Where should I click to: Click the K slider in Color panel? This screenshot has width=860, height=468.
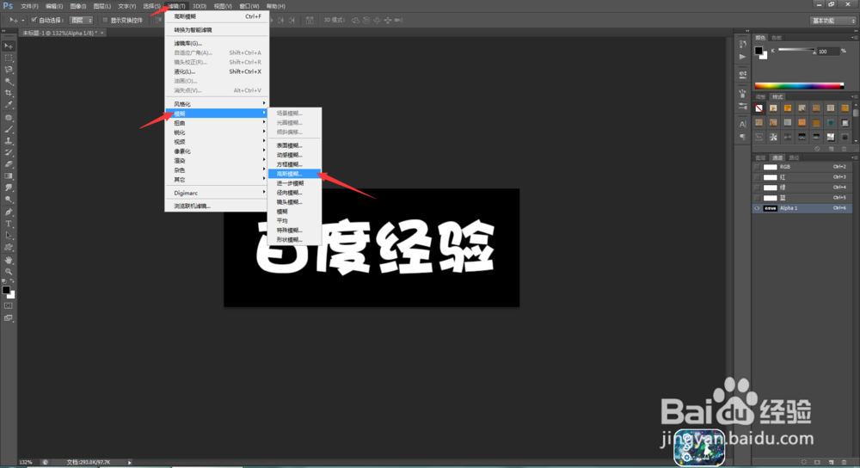pos(796,51)
